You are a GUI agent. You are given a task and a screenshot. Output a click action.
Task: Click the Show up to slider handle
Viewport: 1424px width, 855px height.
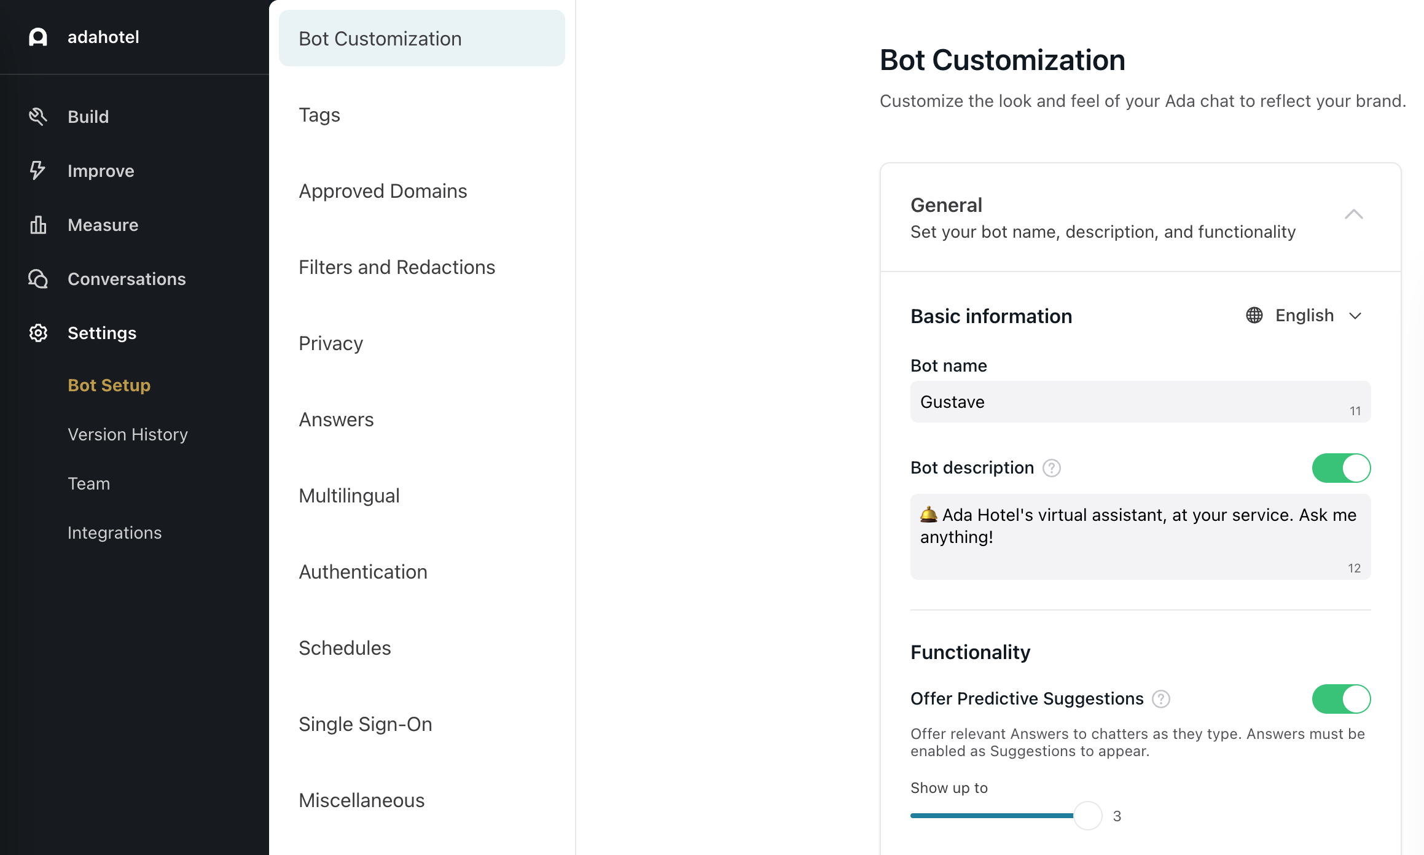point(1087,816)
